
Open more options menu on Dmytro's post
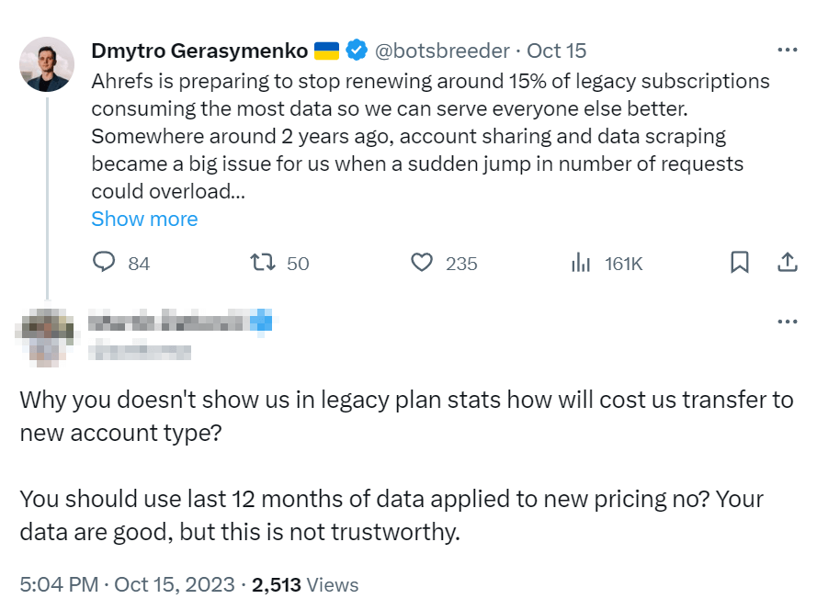click(788, 51)
